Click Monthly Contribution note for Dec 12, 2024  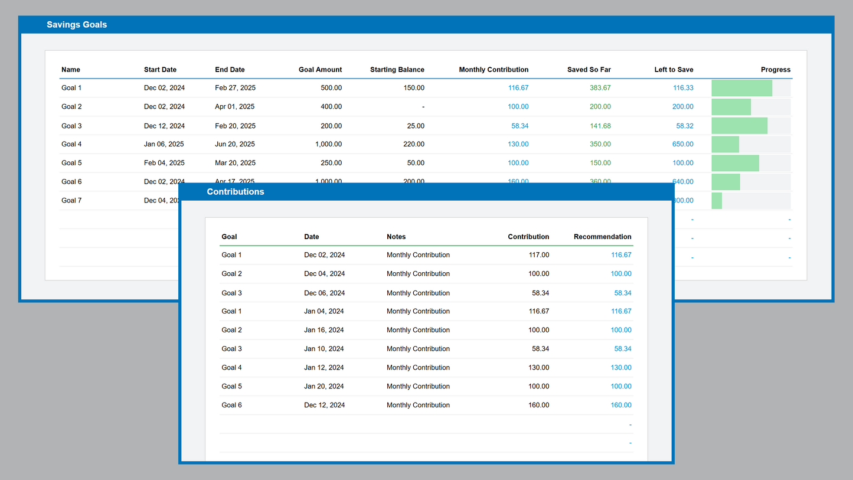[x=418, y=405]
